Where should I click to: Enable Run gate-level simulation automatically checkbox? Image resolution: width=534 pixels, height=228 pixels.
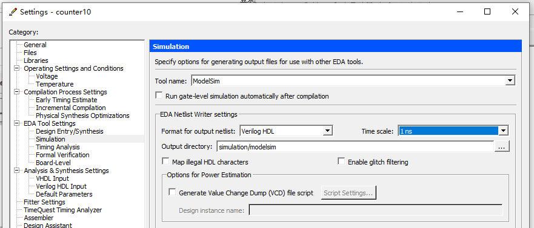pyautogui.click(x=159, y=96)
